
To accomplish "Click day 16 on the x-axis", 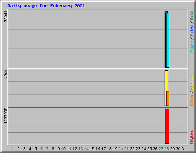I will 98,149.
